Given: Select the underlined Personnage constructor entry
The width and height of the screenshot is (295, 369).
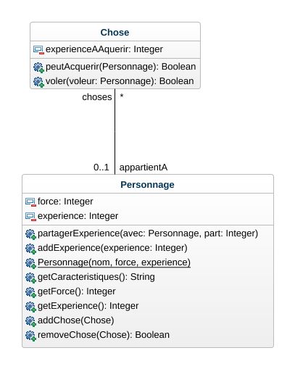Looking at the screenshot, I should [x=114, y=262].
